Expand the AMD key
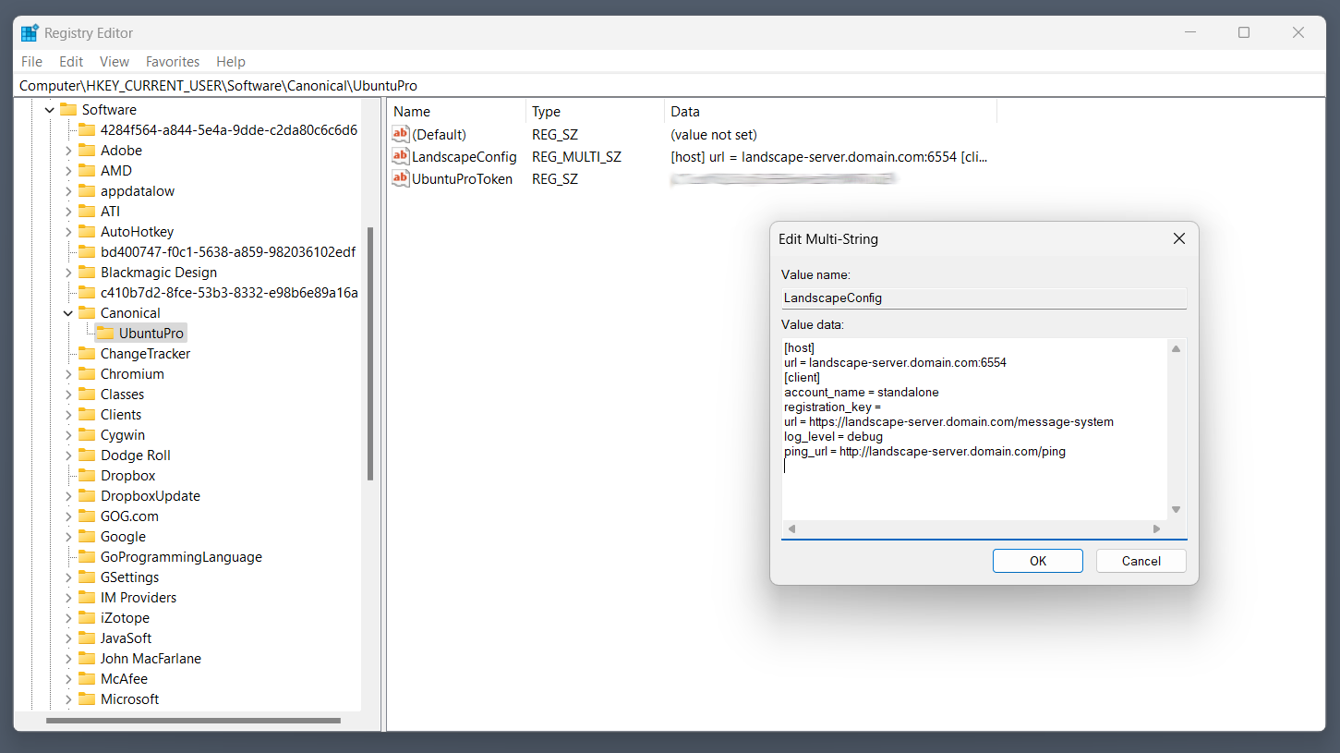 (68, 171)
